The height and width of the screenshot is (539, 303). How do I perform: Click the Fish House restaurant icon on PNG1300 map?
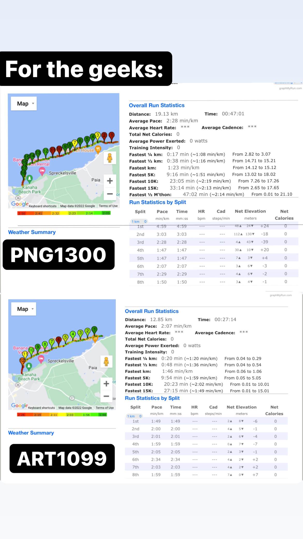coord(98,149)
